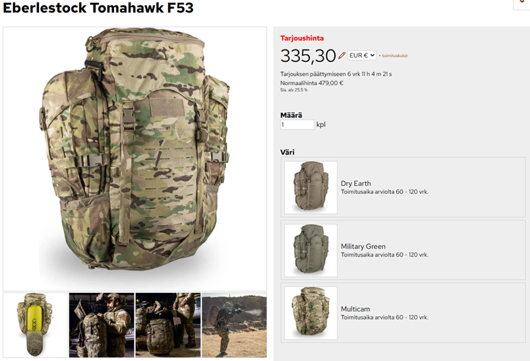Open thumbnail of backpack on ground by soldier
This screenshot has height=361, width=530.
(168, 325)
